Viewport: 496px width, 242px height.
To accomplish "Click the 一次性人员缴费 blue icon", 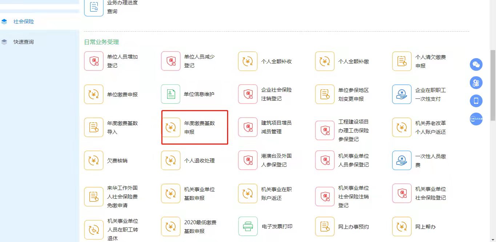I will (x=402, y=160).
